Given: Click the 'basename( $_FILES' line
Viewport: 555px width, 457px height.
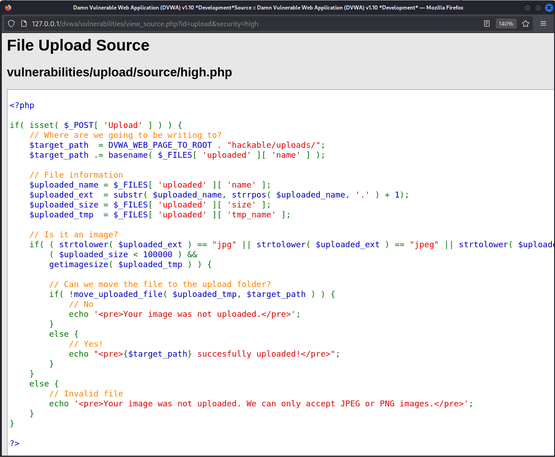Looking at the screenshot, I should (x=177, y=155).
